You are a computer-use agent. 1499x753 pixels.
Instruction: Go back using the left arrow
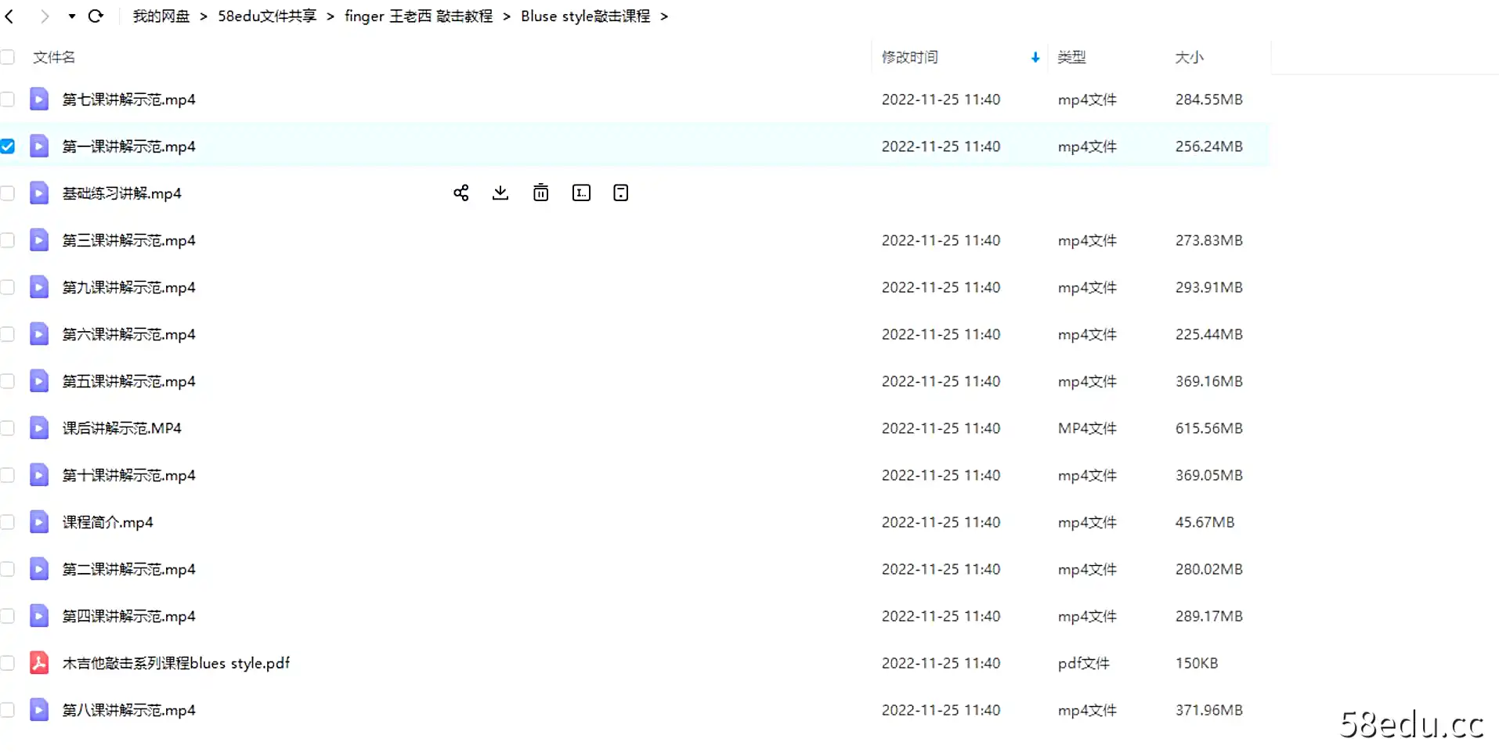9,16
